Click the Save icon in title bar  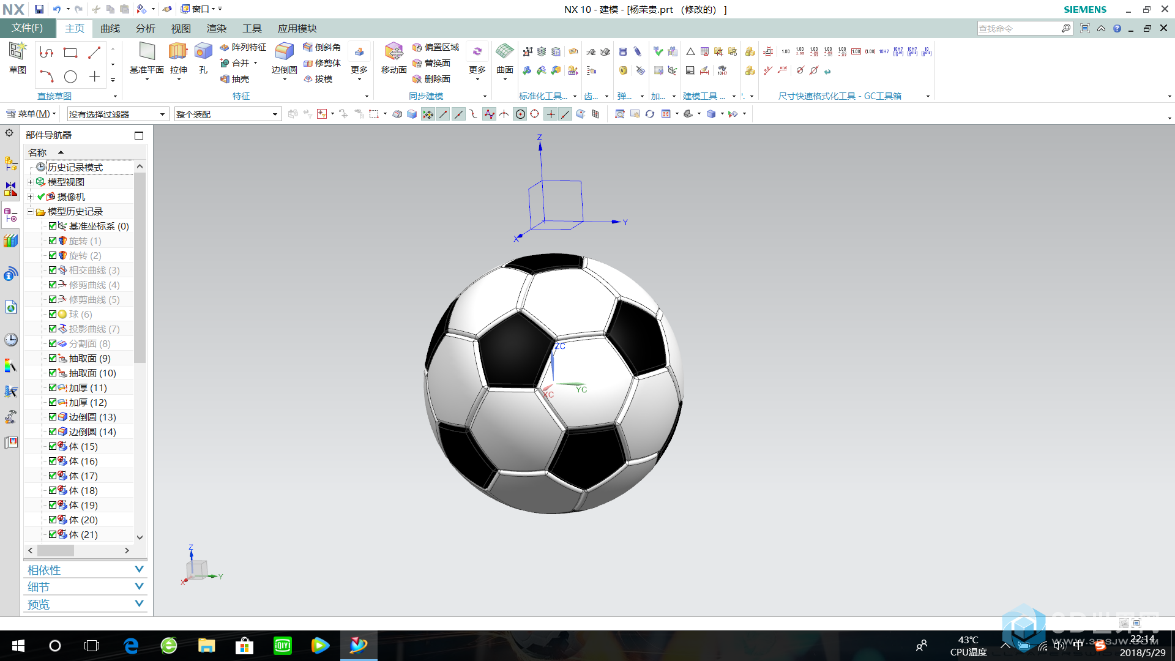coord(39,9)
